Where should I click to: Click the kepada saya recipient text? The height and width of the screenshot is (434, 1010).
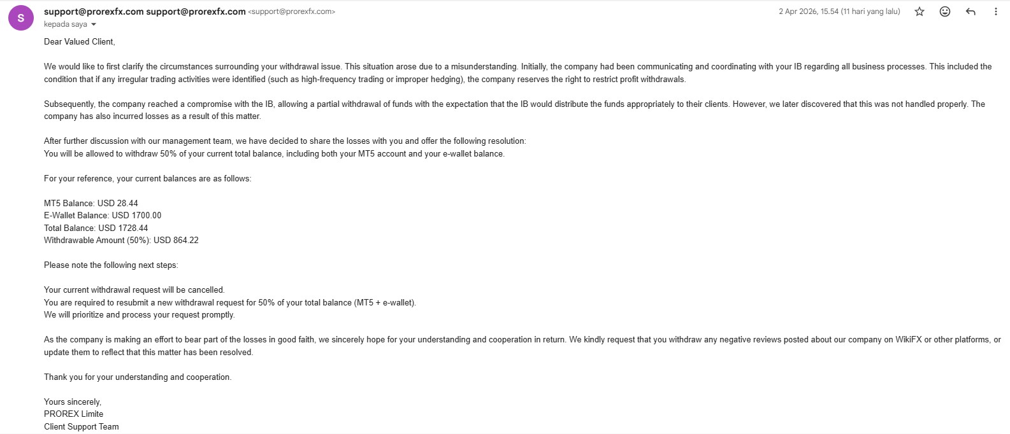point(65,24)
